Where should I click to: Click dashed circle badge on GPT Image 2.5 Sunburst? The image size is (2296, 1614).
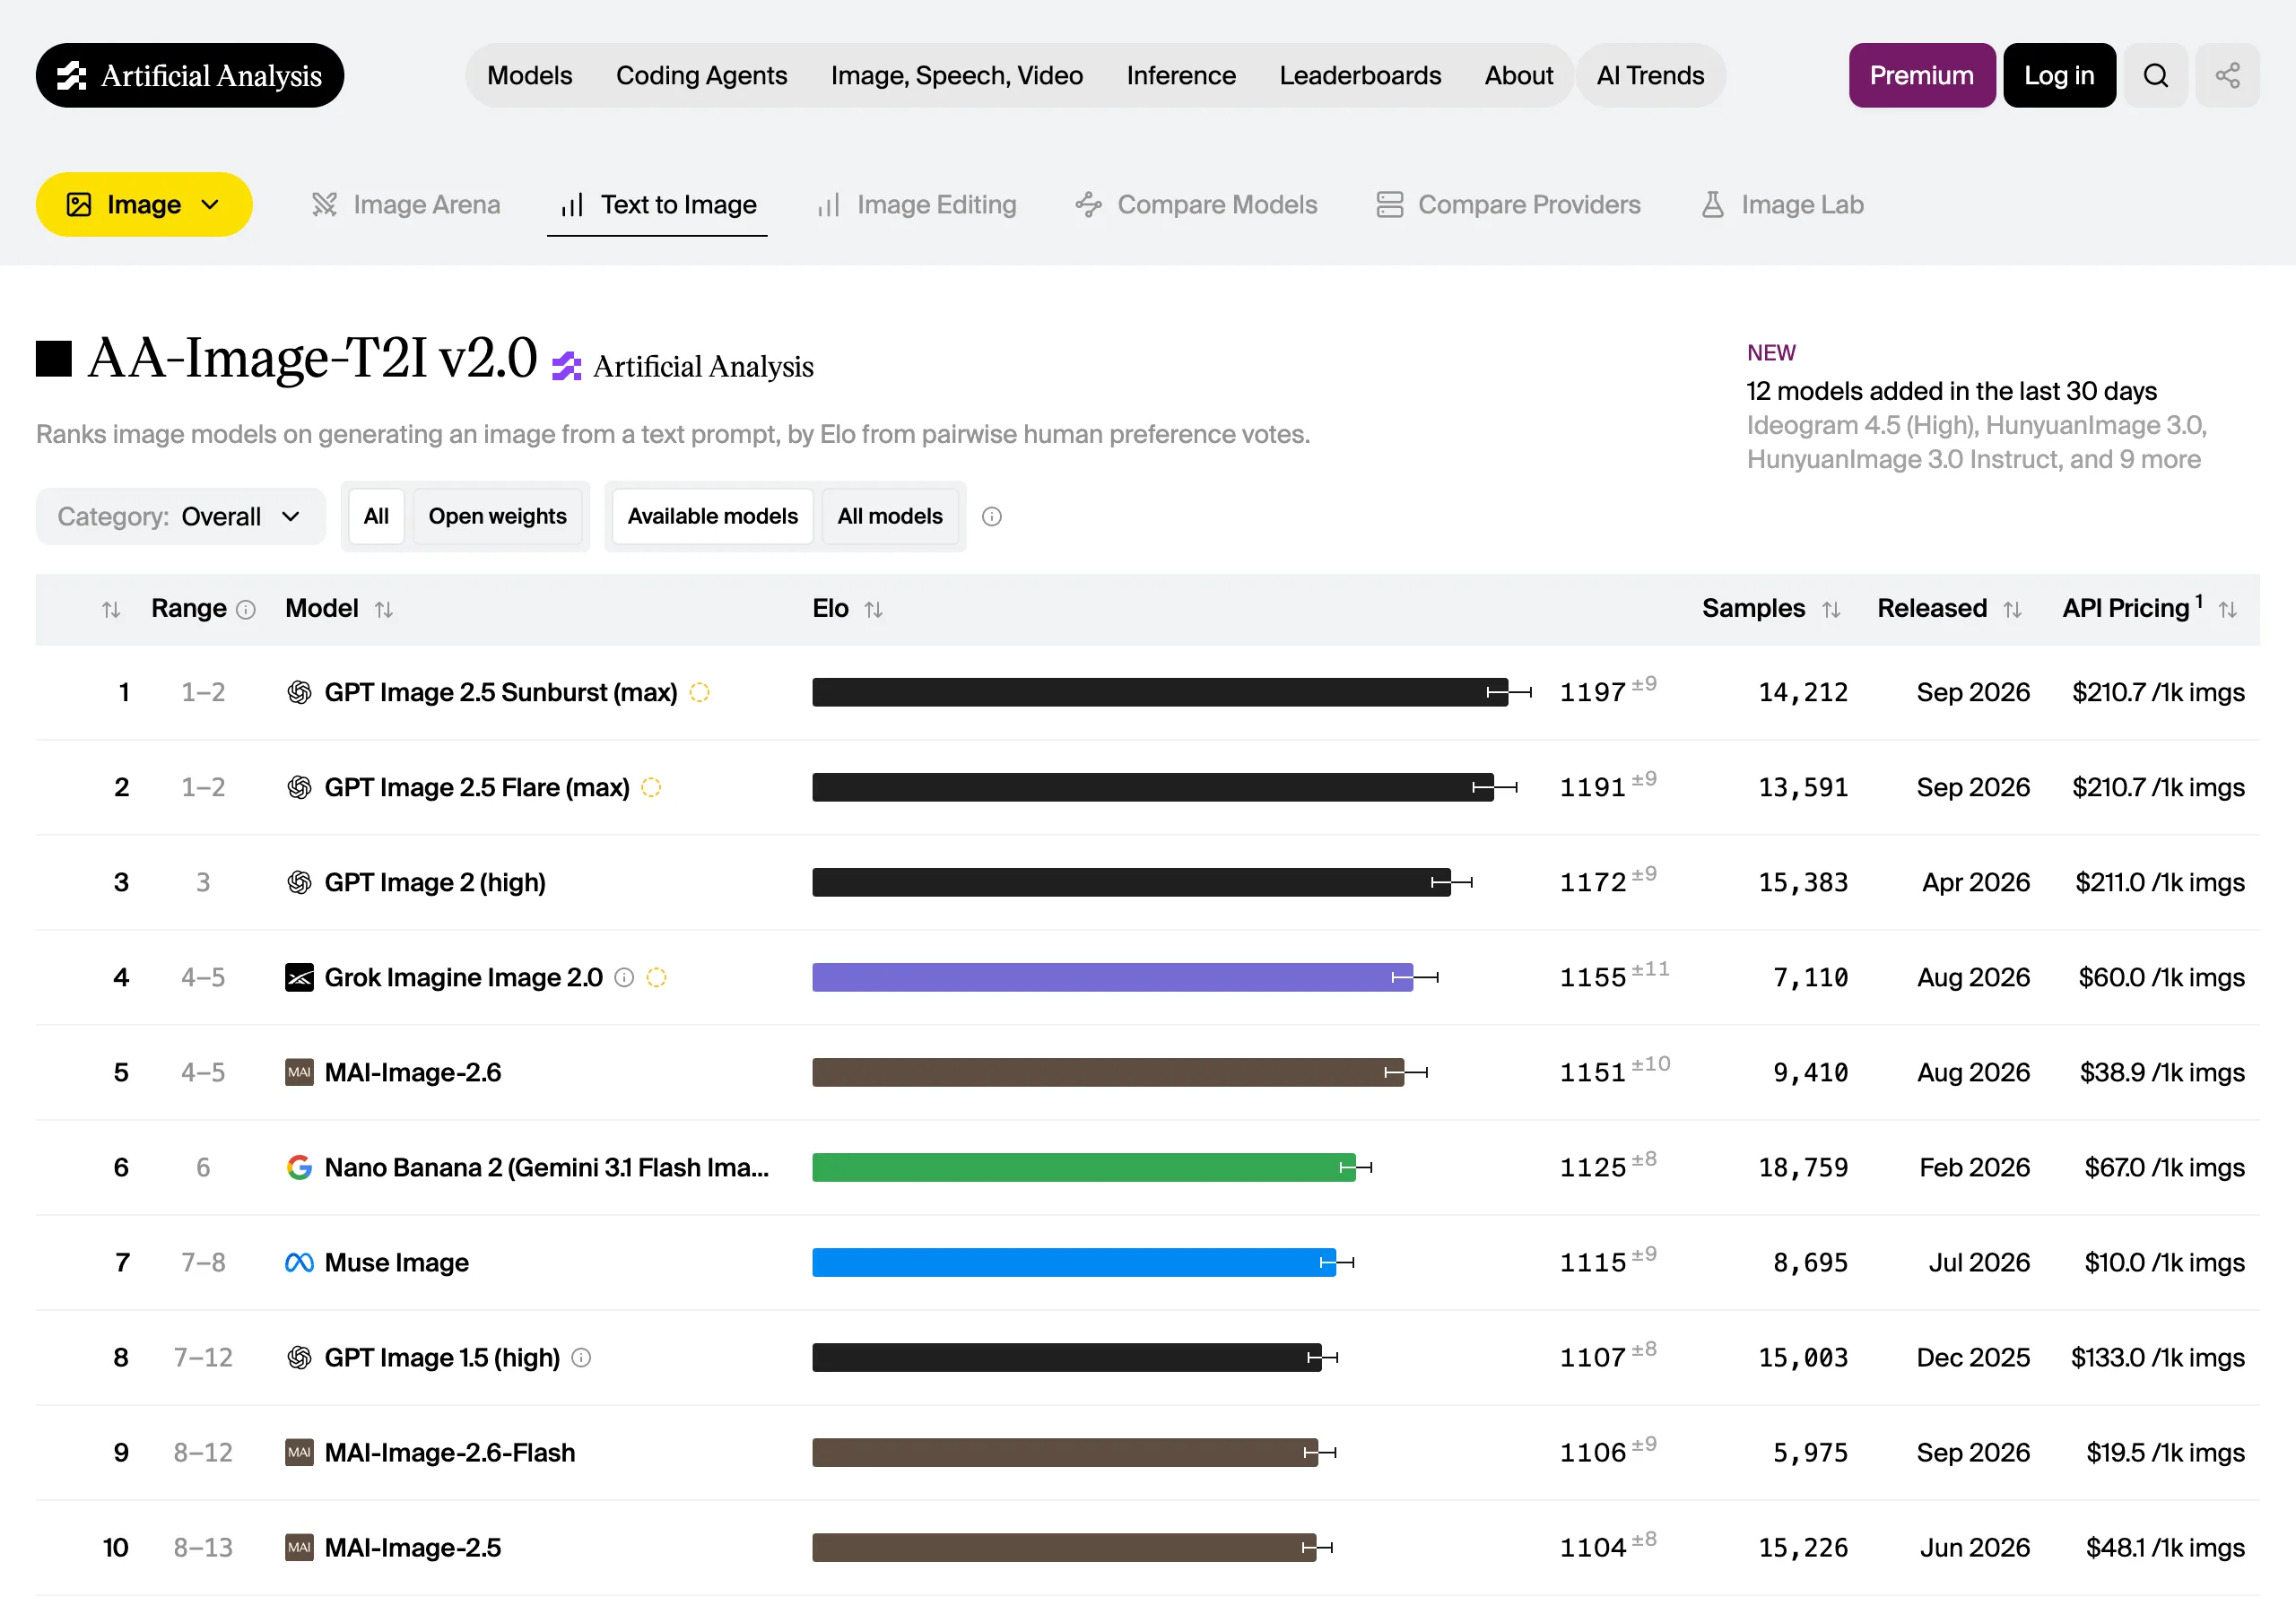click(700, 692)
